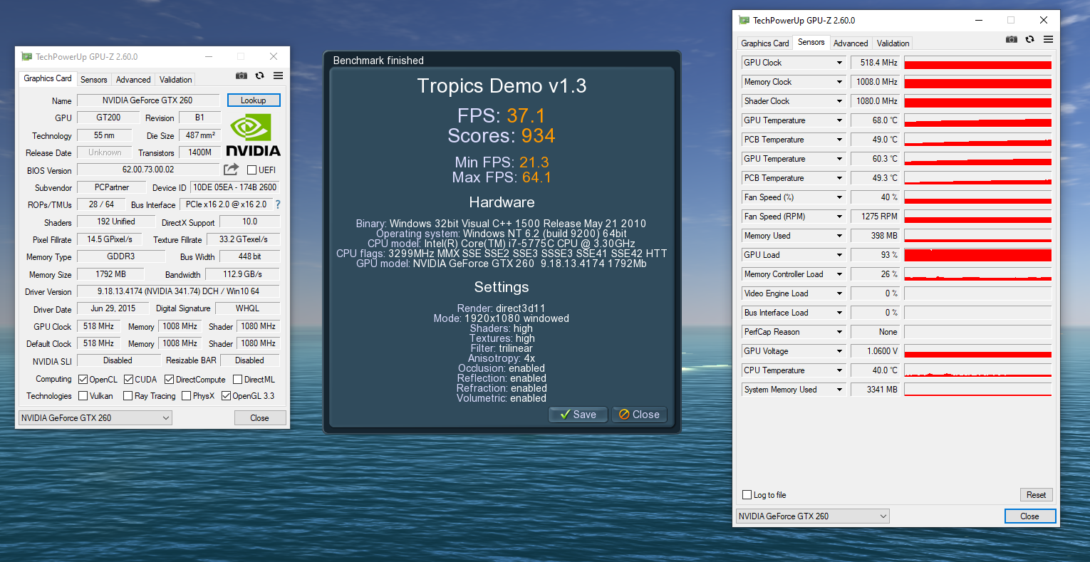
Task: Click the Bus Interface question mark icon
Action: tap(278, 204)
